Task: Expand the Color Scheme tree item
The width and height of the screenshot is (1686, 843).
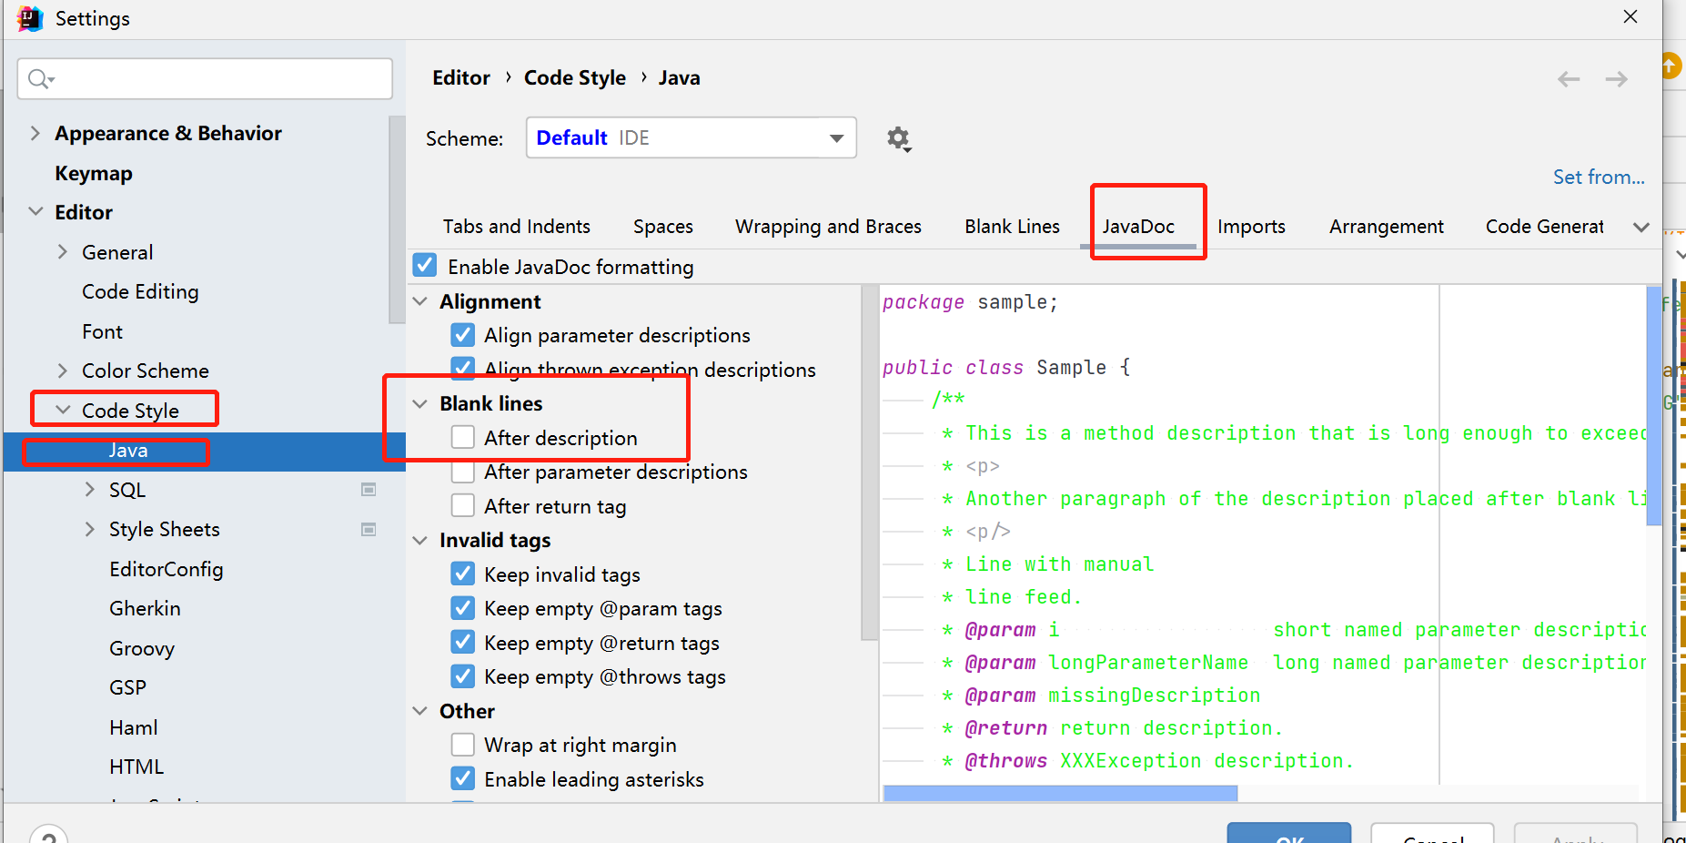Action: point(61,371)
